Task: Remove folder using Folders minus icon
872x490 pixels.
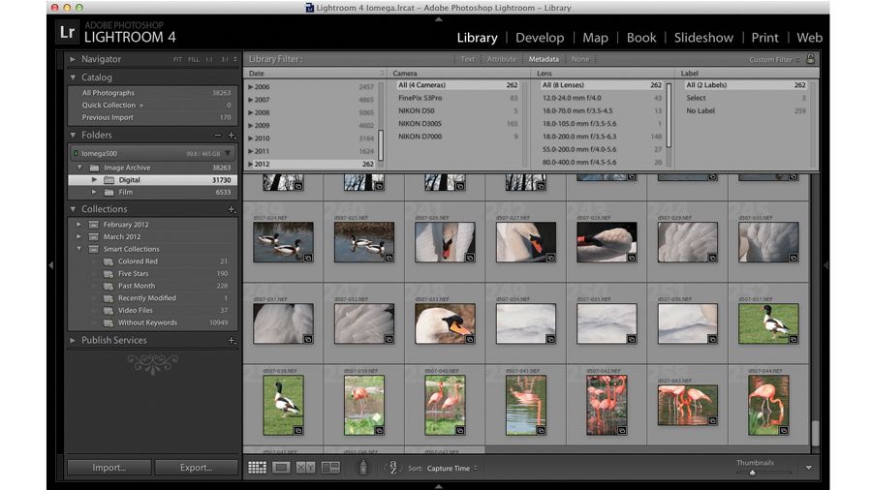Action: pos(217,135)
